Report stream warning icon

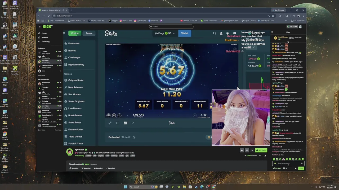(265, 156)
